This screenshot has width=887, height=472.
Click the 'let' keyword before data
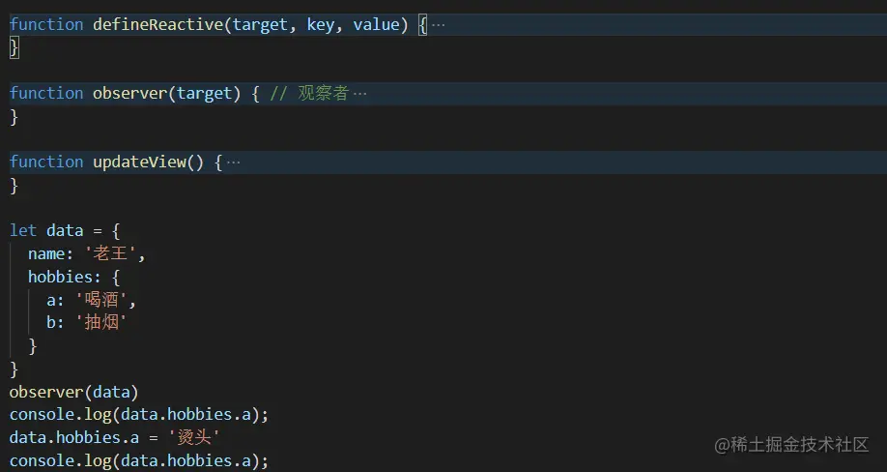coord(23,230)
